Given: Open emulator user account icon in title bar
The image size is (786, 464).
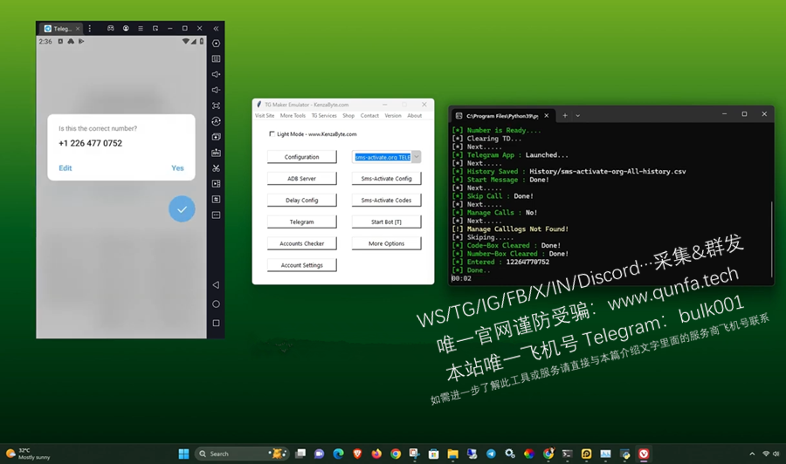Looking at the screenshot, I should 126,29.
